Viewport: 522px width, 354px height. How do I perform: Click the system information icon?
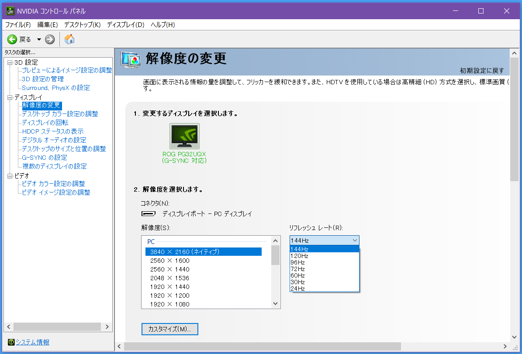click(11, 342)
